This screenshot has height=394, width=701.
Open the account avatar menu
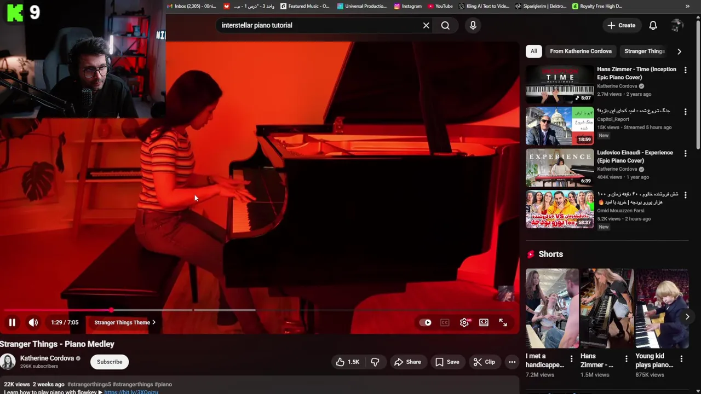677,25
